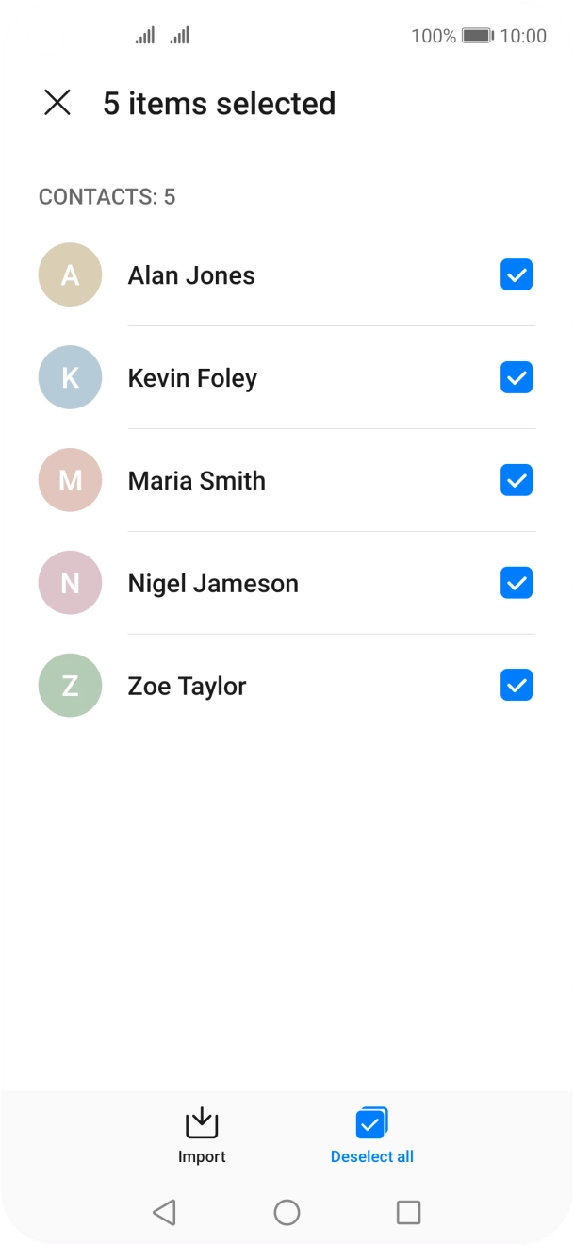Uncheck the Alan Jones checkbox
The height and width of the screenshot is (1245, 574).
coord(517,274)
